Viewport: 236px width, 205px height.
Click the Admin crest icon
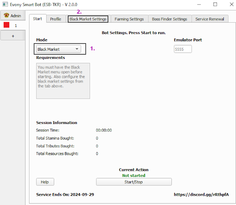click(6, 16)
